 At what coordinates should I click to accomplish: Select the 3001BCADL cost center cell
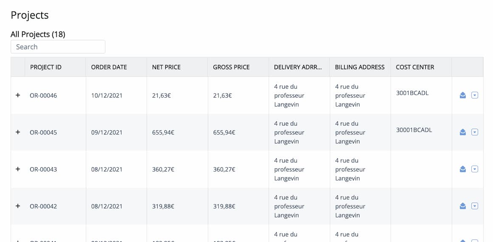(x=412, y=93)
